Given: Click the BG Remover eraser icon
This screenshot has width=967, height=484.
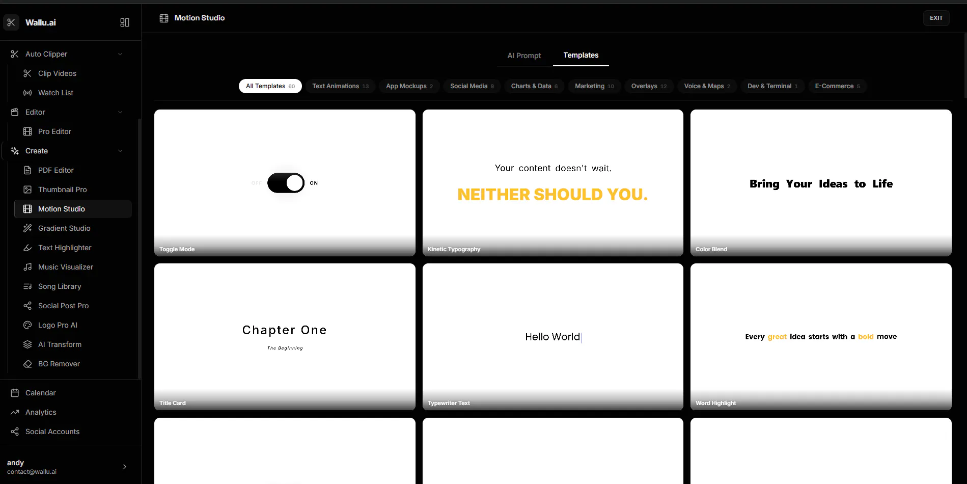Looking at the screenshot, I should pyautogui.click(x=27, y=364).
